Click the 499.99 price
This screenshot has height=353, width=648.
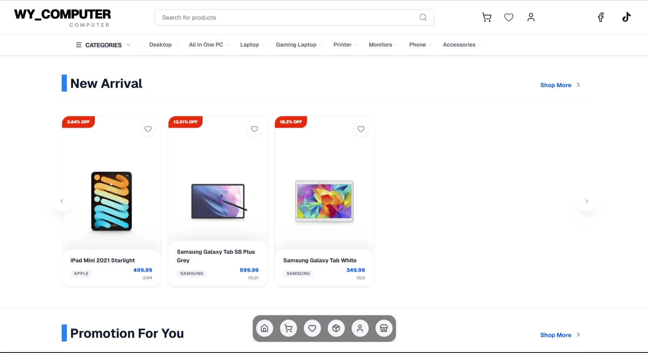143,270
